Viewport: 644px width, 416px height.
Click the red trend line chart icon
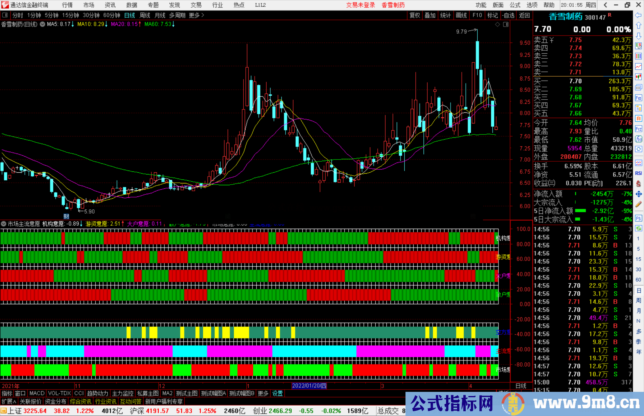[x=638, y=67]
